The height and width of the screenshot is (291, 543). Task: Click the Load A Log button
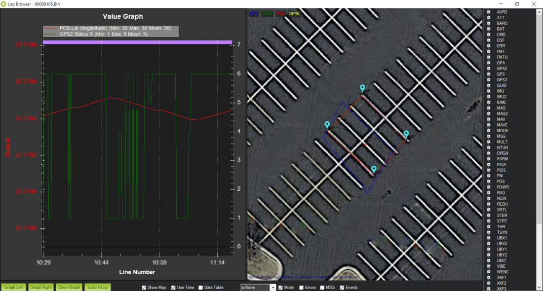(98, 288)
